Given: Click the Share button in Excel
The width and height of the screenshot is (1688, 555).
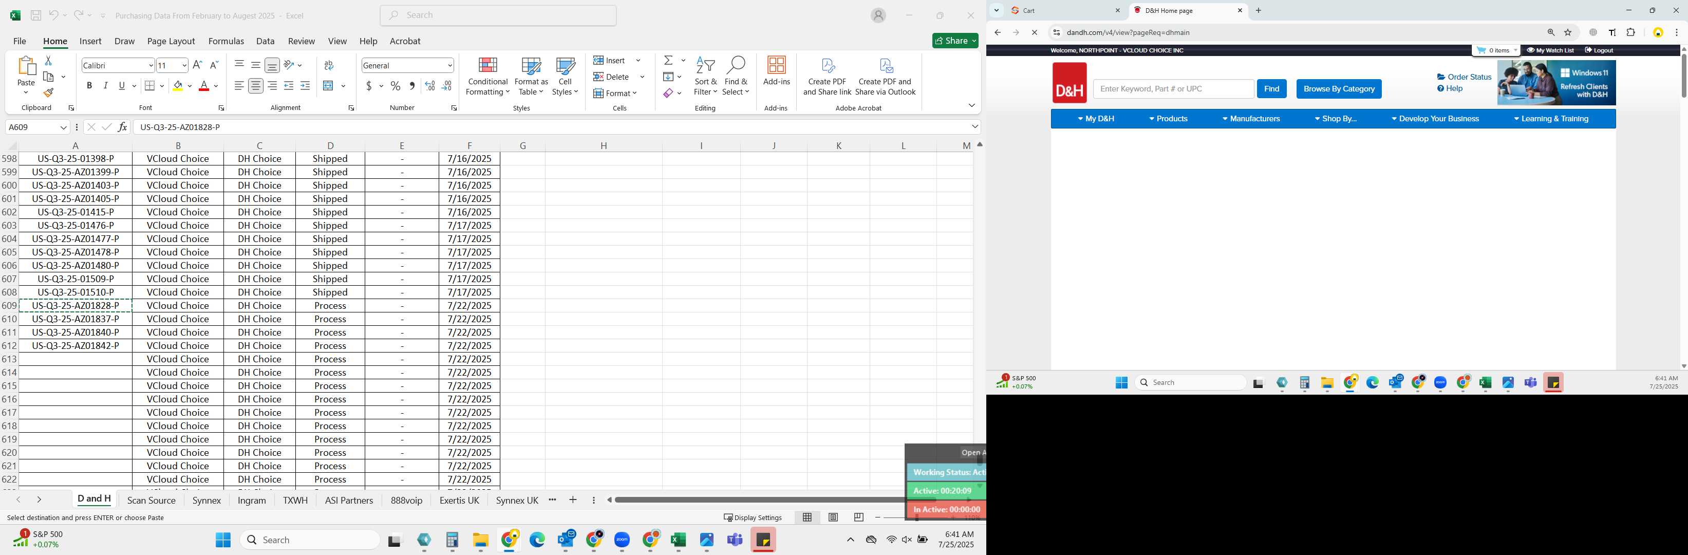Looking at the screenshot, I should click(x=955, y=41).
